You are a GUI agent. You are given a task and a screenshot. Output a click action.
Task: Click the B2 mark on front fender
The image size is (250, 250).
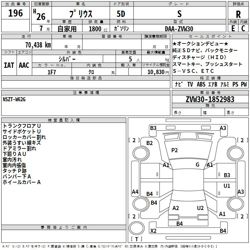pos(149,143)
